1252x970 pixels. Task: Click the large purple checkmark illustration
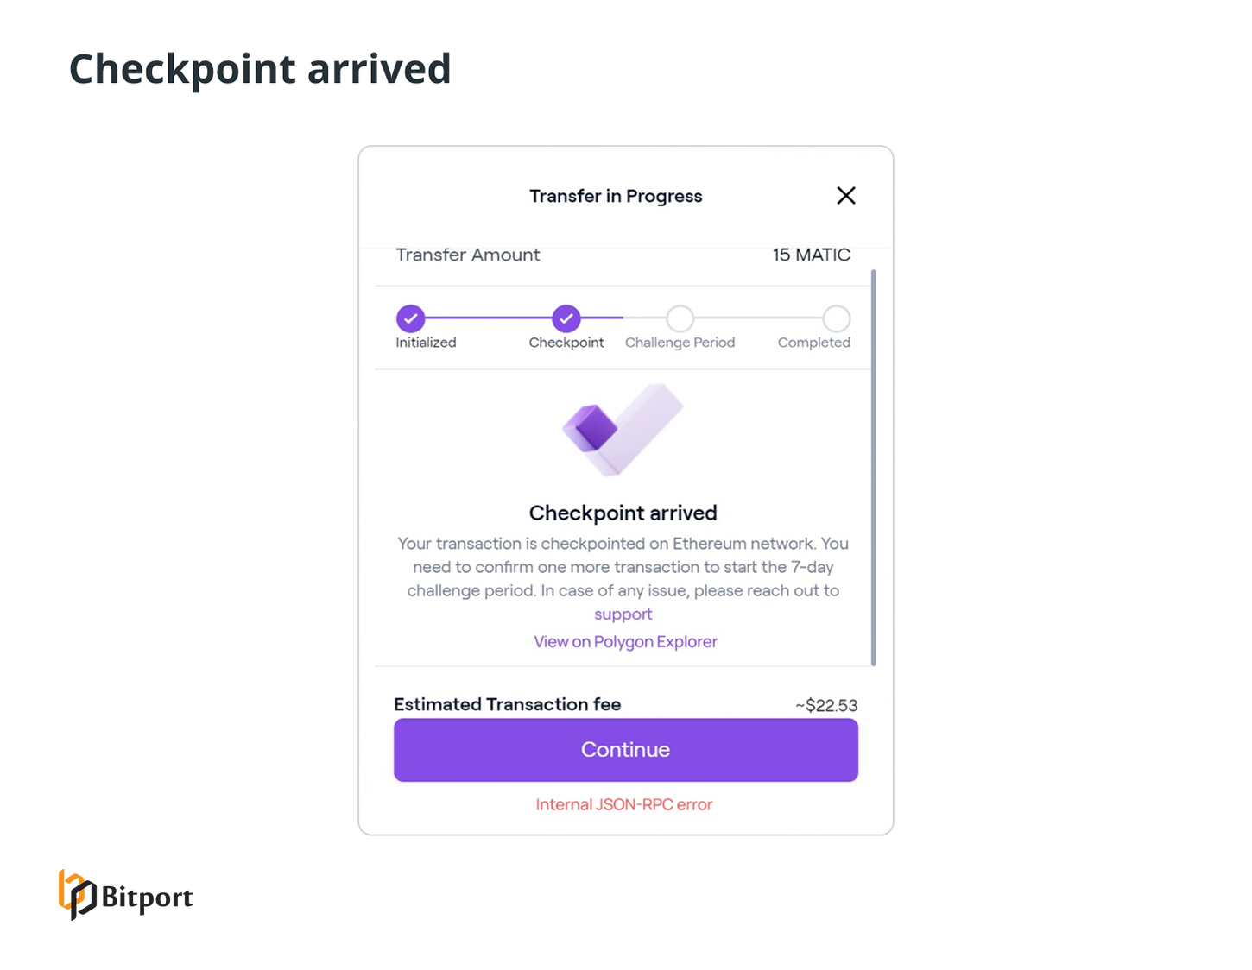623,431
